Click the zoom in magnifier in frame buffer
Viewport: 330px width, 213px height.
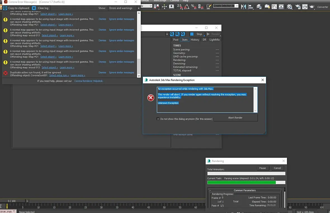172,34
